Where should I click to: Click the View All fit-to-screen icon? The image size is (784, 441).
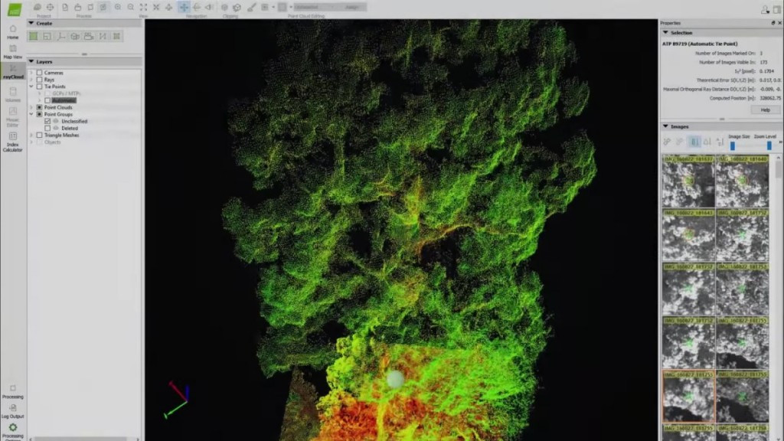click(x=143, y=7)
